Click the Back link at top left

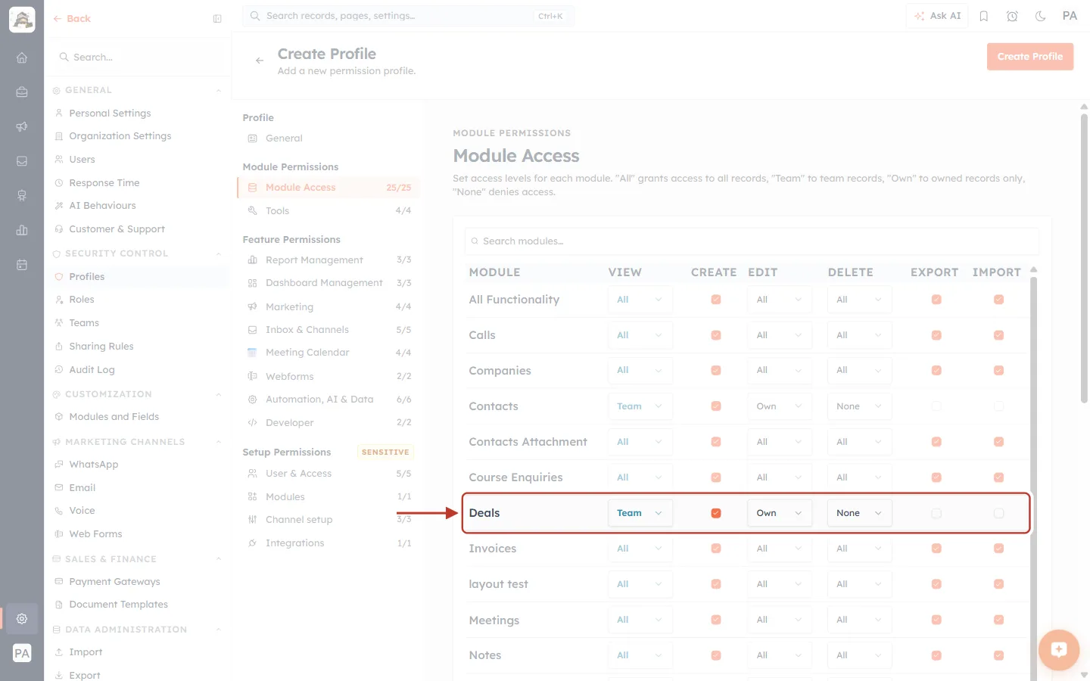click(x=72, y=19)
